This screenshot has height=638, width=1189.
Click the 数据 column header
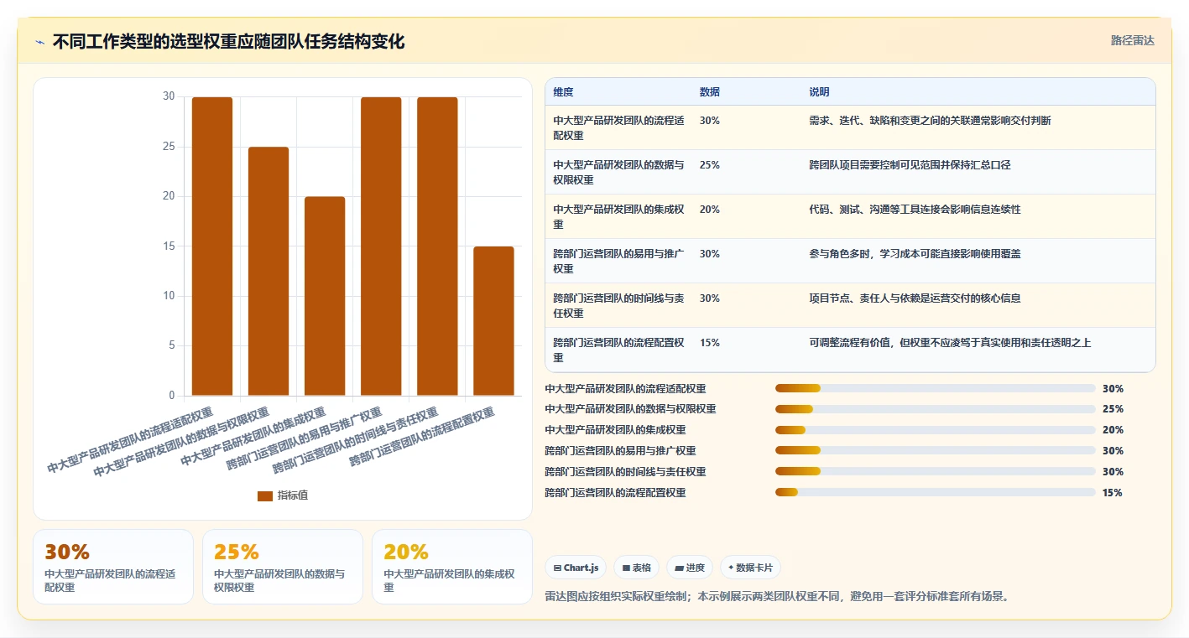pyautogui.click(x=710, y=91)
